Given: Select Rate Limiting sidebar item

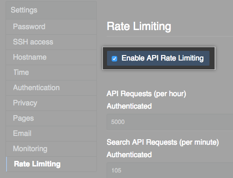Looking at the screenshot, I should coord(51,164).
